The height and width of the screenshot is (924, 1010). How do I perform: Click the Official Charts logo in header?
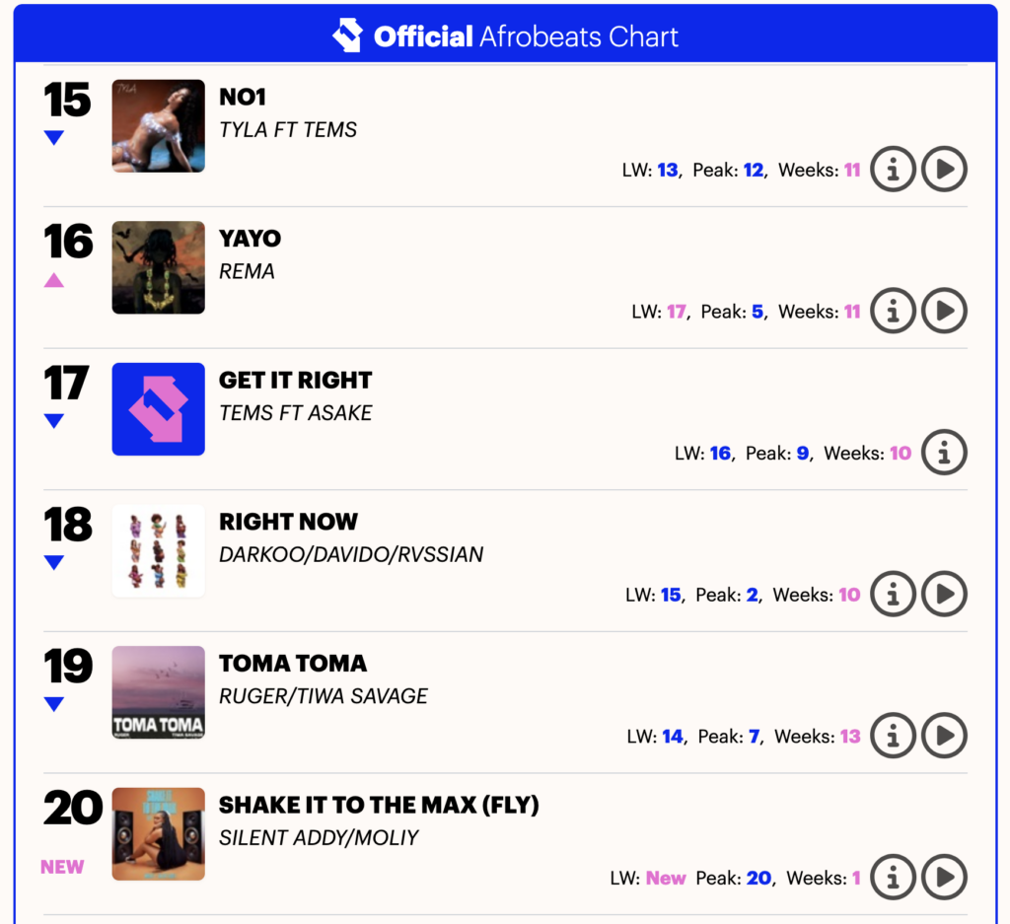[347, 36]
